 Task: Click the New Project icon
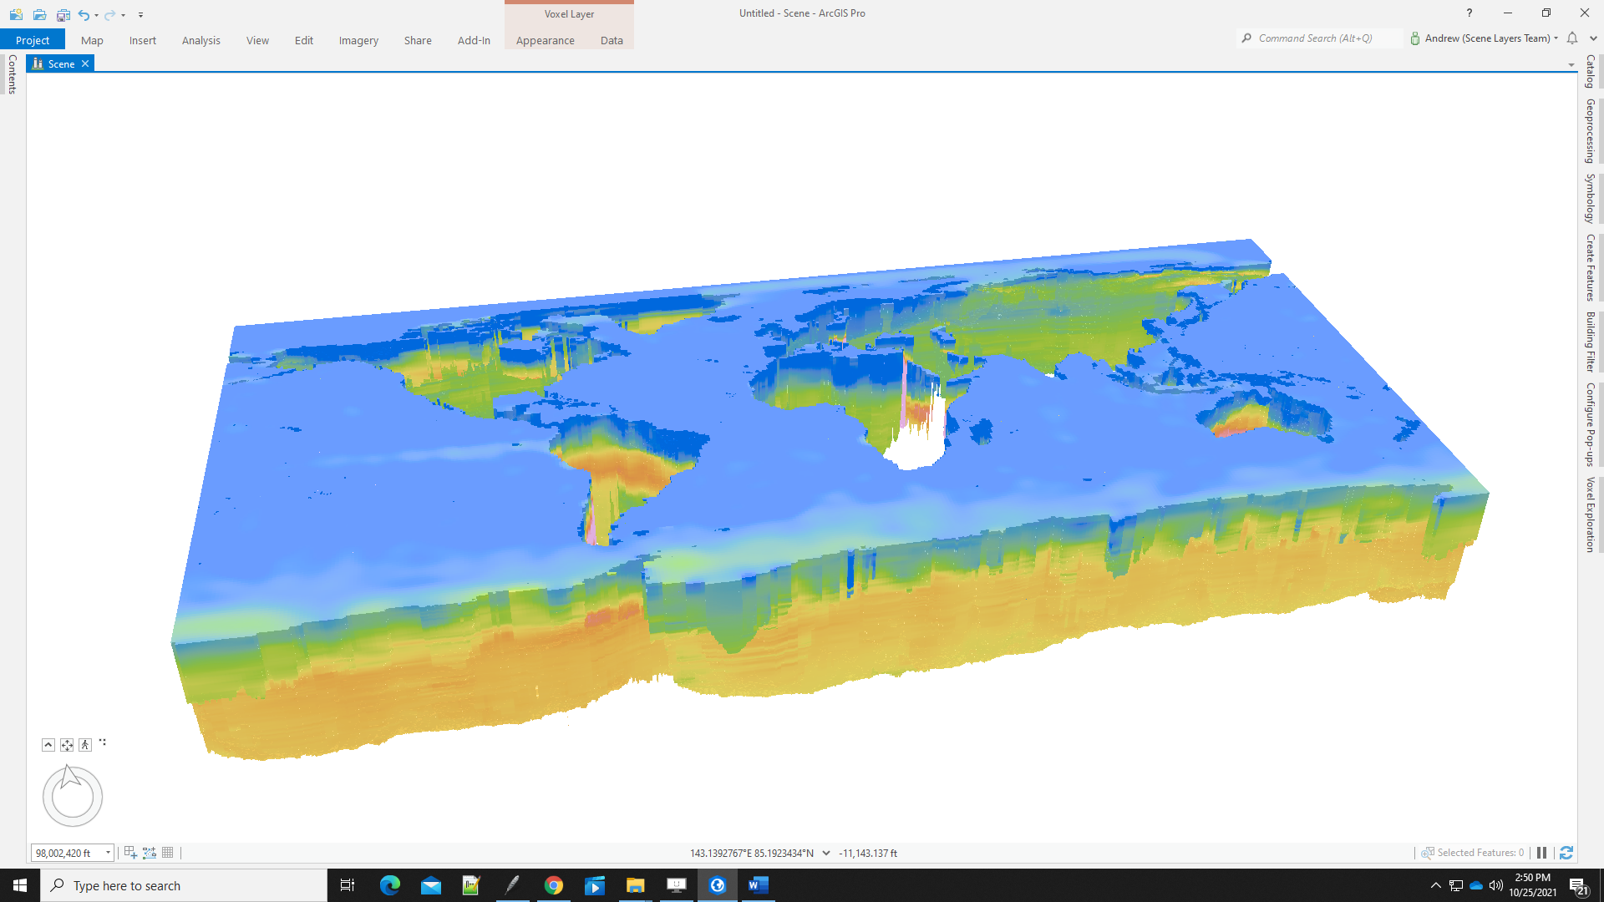[16, 14]
